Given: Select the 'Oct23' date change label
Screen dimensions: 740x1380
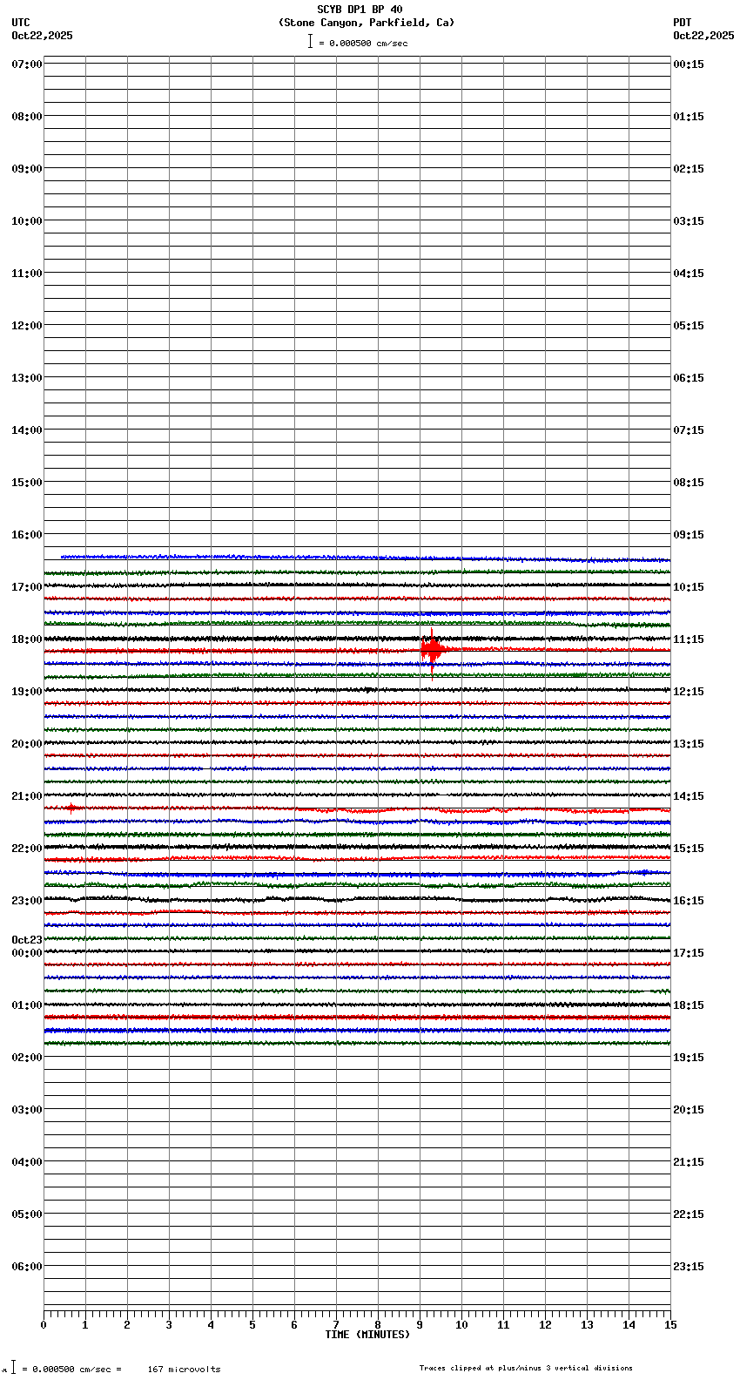Looking at the screenshot, I should click(27, 940).
